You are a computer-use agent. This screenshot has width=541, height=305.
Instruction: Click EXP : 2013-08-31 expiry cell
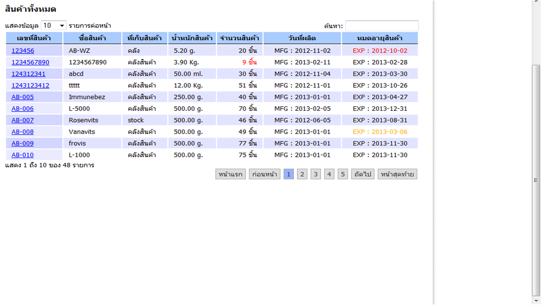(380, 120)
